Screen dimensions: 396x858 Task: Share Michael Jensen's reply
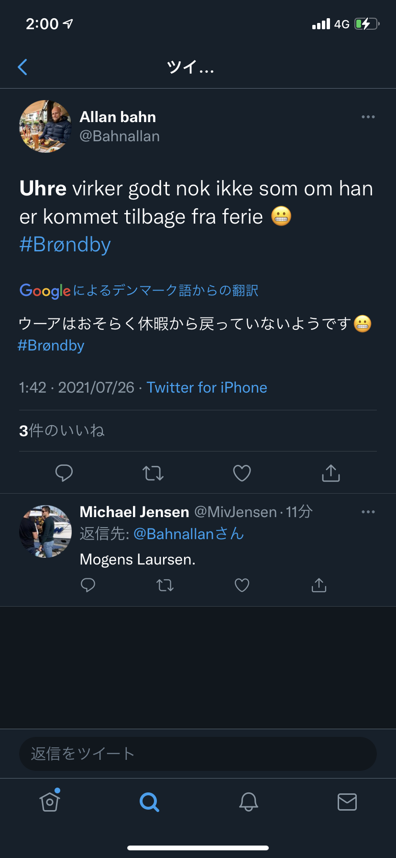click(319, 585)
